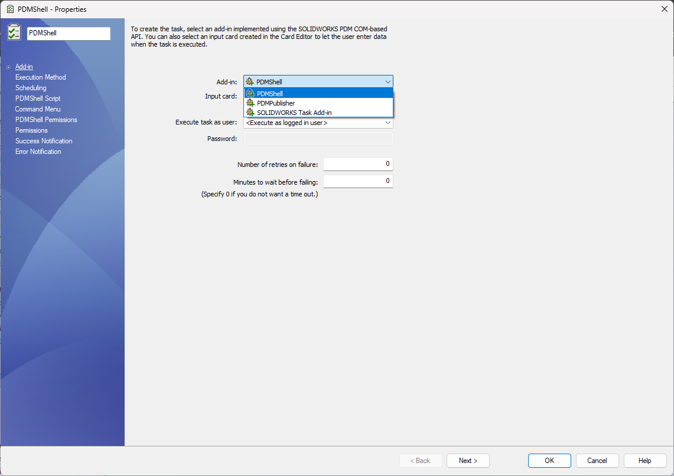The width and height of the screenshot is (674, 476).
Task: Open the Permissions page in sidebar
Action: tap(31, 130)
